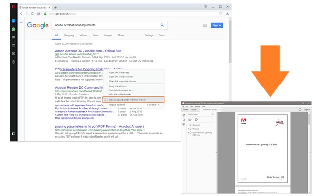Open 'More results from forums.adobe.com' link
The image size is (315, 196).
[74, 118]
